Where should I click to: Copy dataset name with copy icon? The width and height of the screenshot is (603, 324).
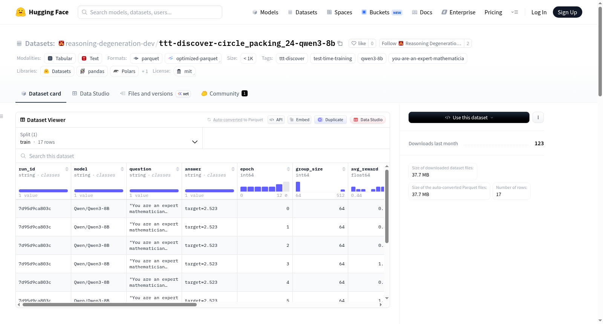point(340,43)
